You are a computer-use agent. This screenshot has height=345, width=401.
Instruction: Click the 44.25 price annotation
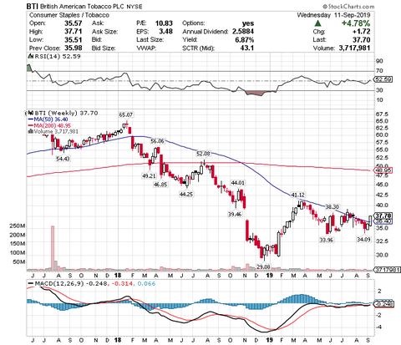tap(186, 194)
